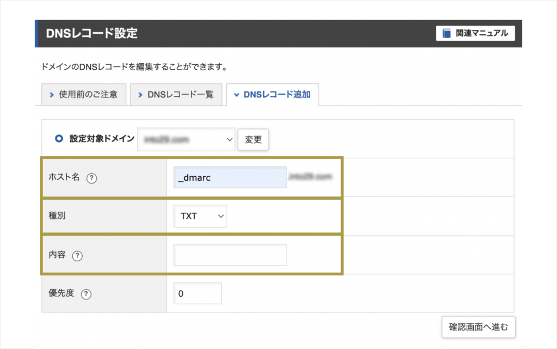Focus the ホスト名 field containing _dmarc
The height and width of the screenshot is (349, 557).
[230, 177]
